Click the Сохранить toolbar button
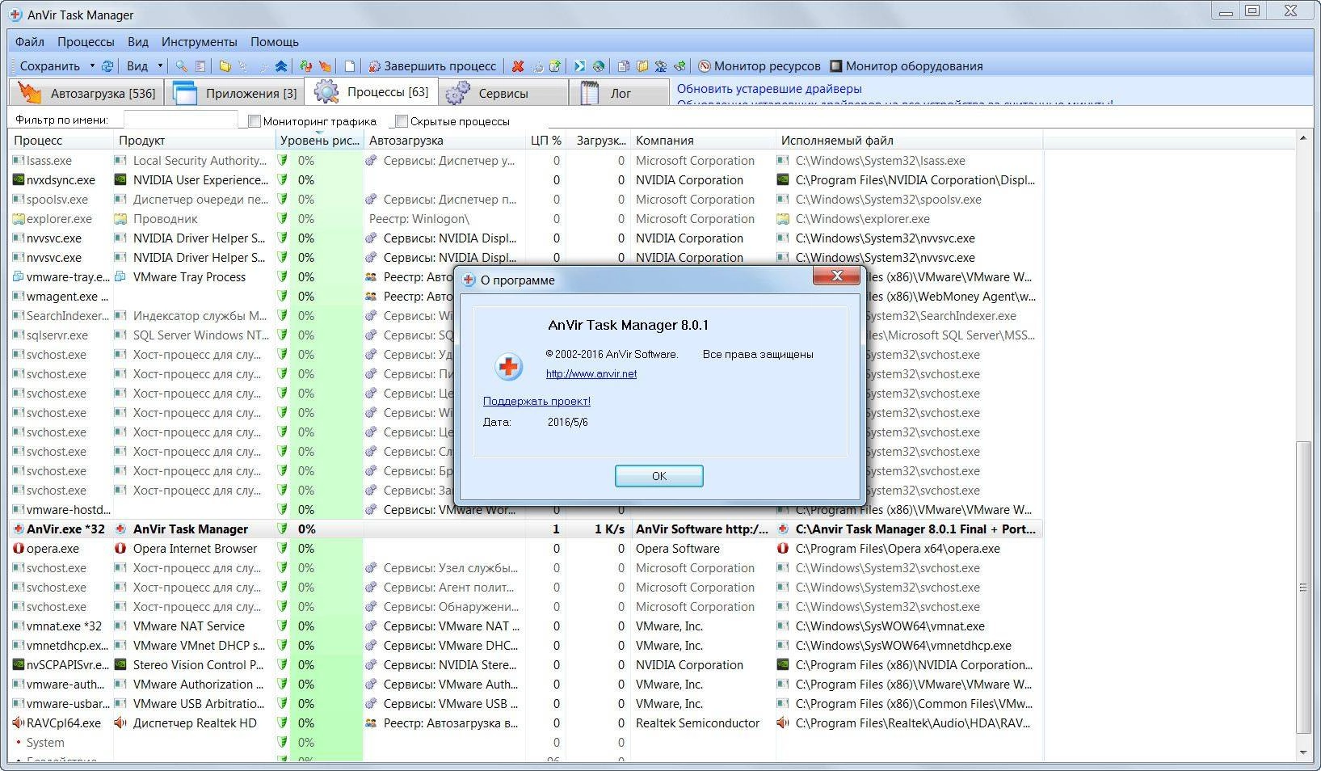This screenshot has height=771, width=1321. click(x=49, y=66)
